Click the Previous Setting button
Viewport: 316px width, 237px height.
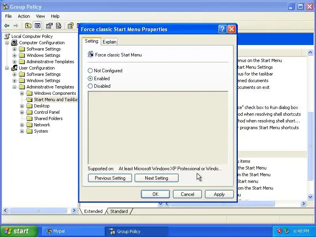click(110, 178)
